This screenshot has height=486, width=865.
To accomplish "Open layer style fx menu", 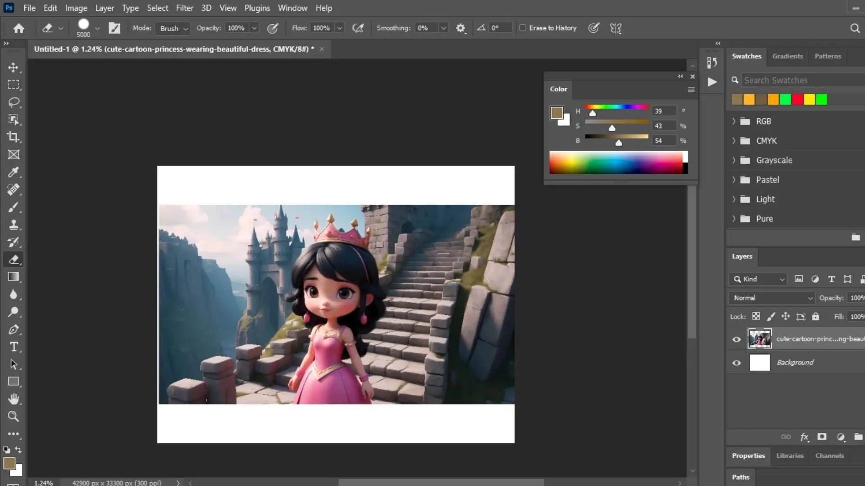I will 804,437.
